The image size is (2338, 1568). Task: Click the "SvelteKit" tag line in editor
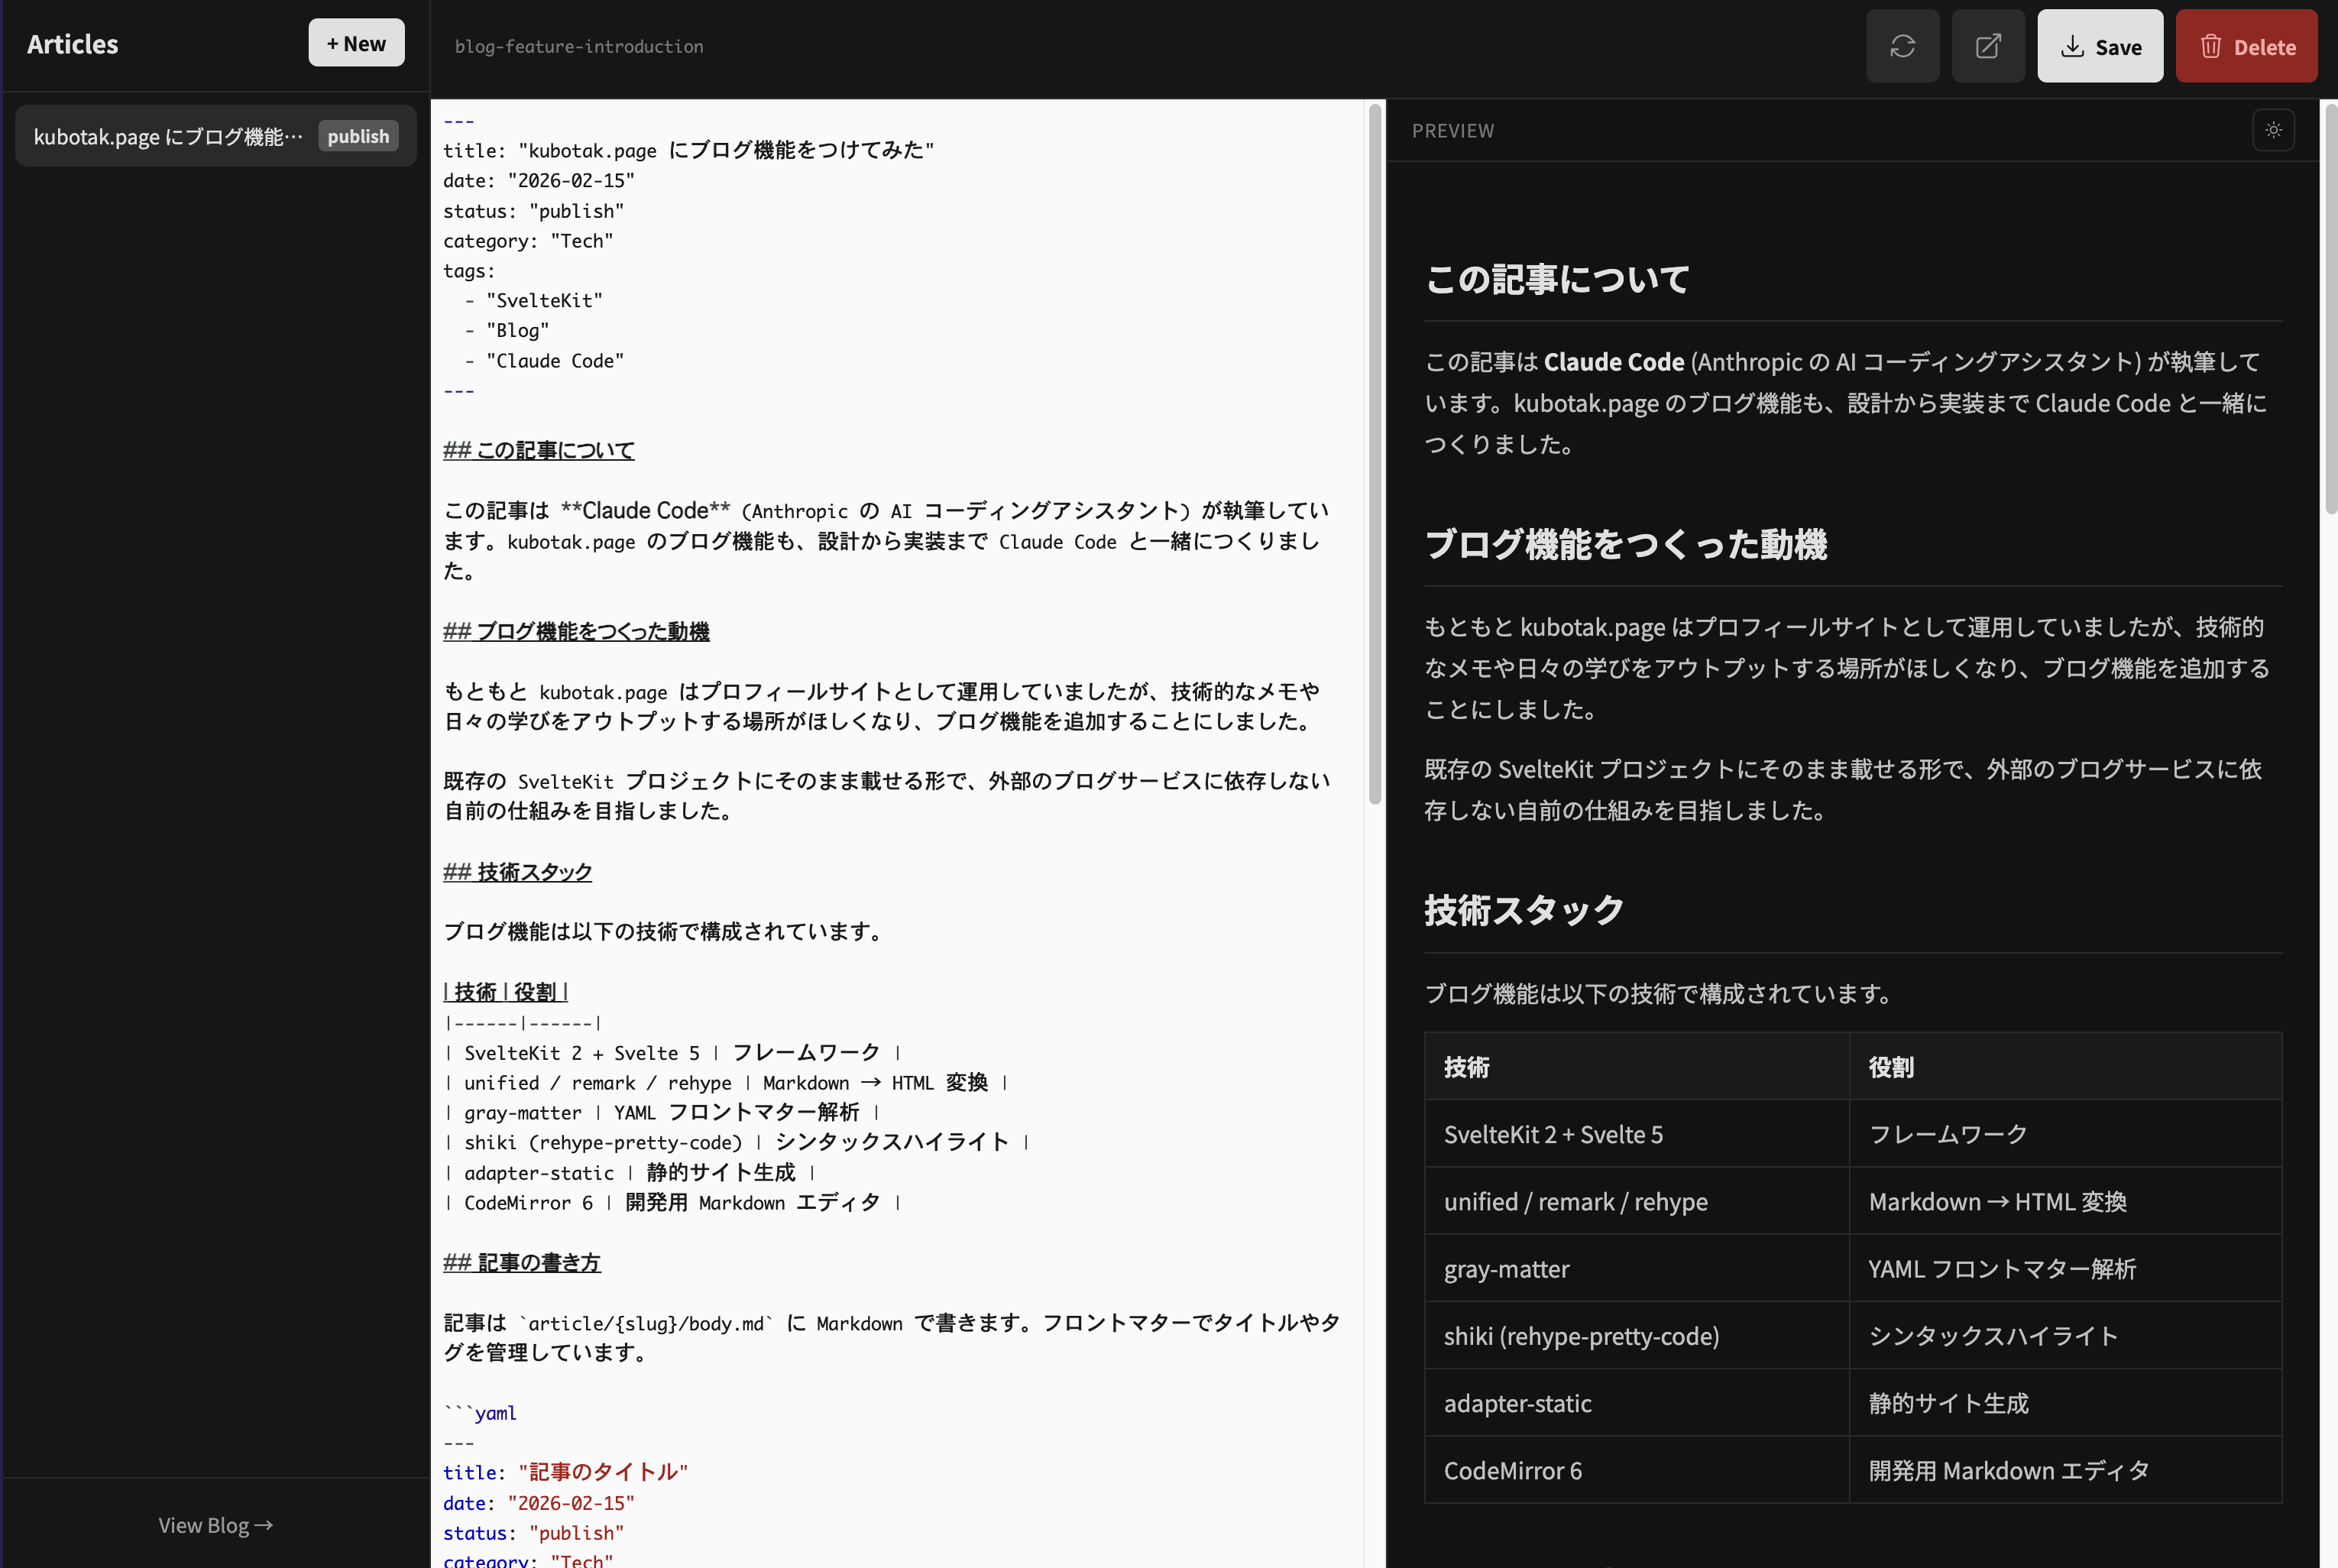[533, 300]
